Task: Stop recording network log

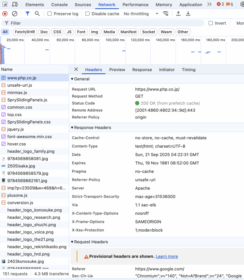Action: [5, 14]
